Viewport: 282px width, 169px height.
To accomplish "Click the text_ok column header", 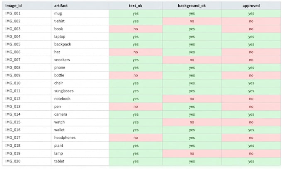I will pos(136,5).
